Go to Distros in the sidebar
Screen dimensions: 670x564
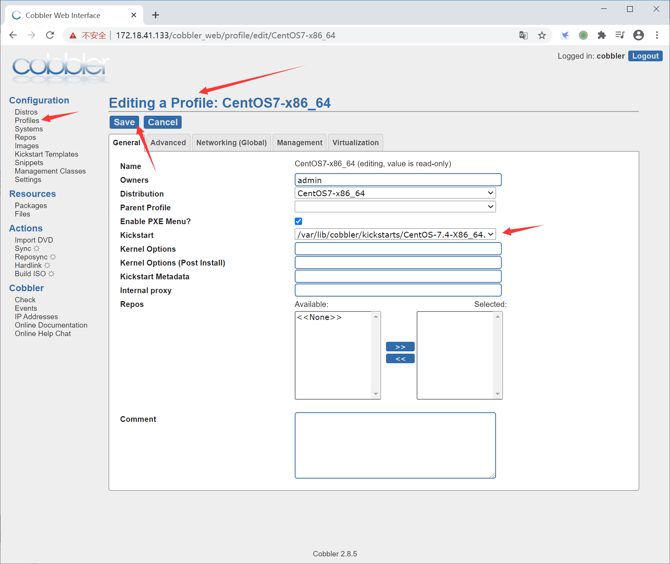tap(26, 112)
